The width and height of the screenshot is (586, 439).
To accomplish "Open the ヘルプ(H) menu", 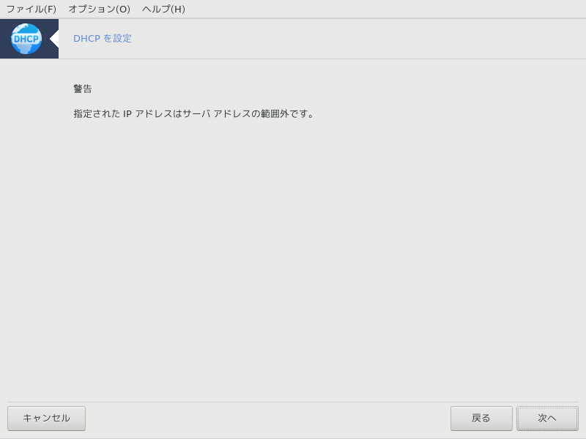I will 163,9.
